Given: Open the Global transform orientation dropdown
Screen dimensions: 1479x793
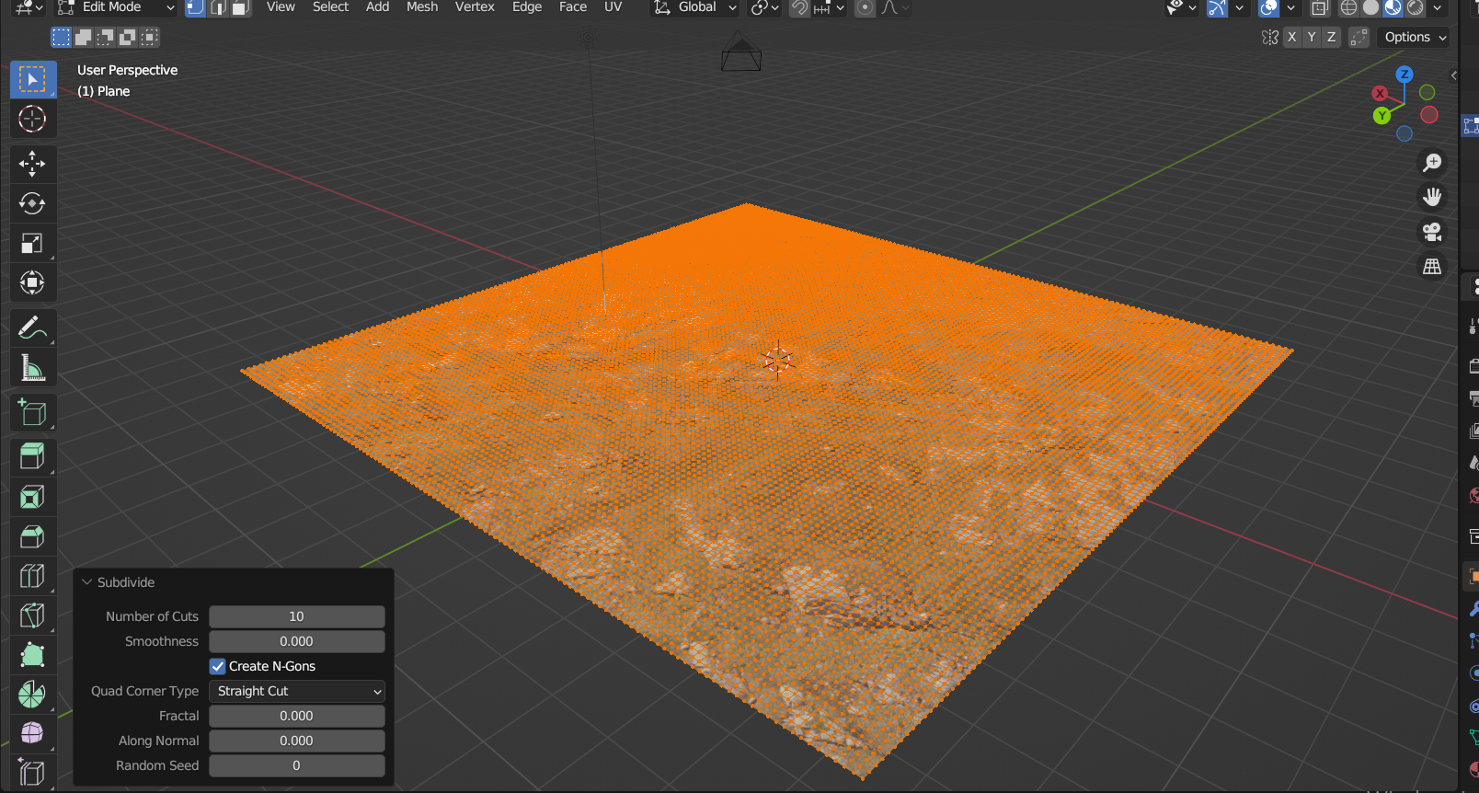Looking at the screenshot, I should 695,7.
